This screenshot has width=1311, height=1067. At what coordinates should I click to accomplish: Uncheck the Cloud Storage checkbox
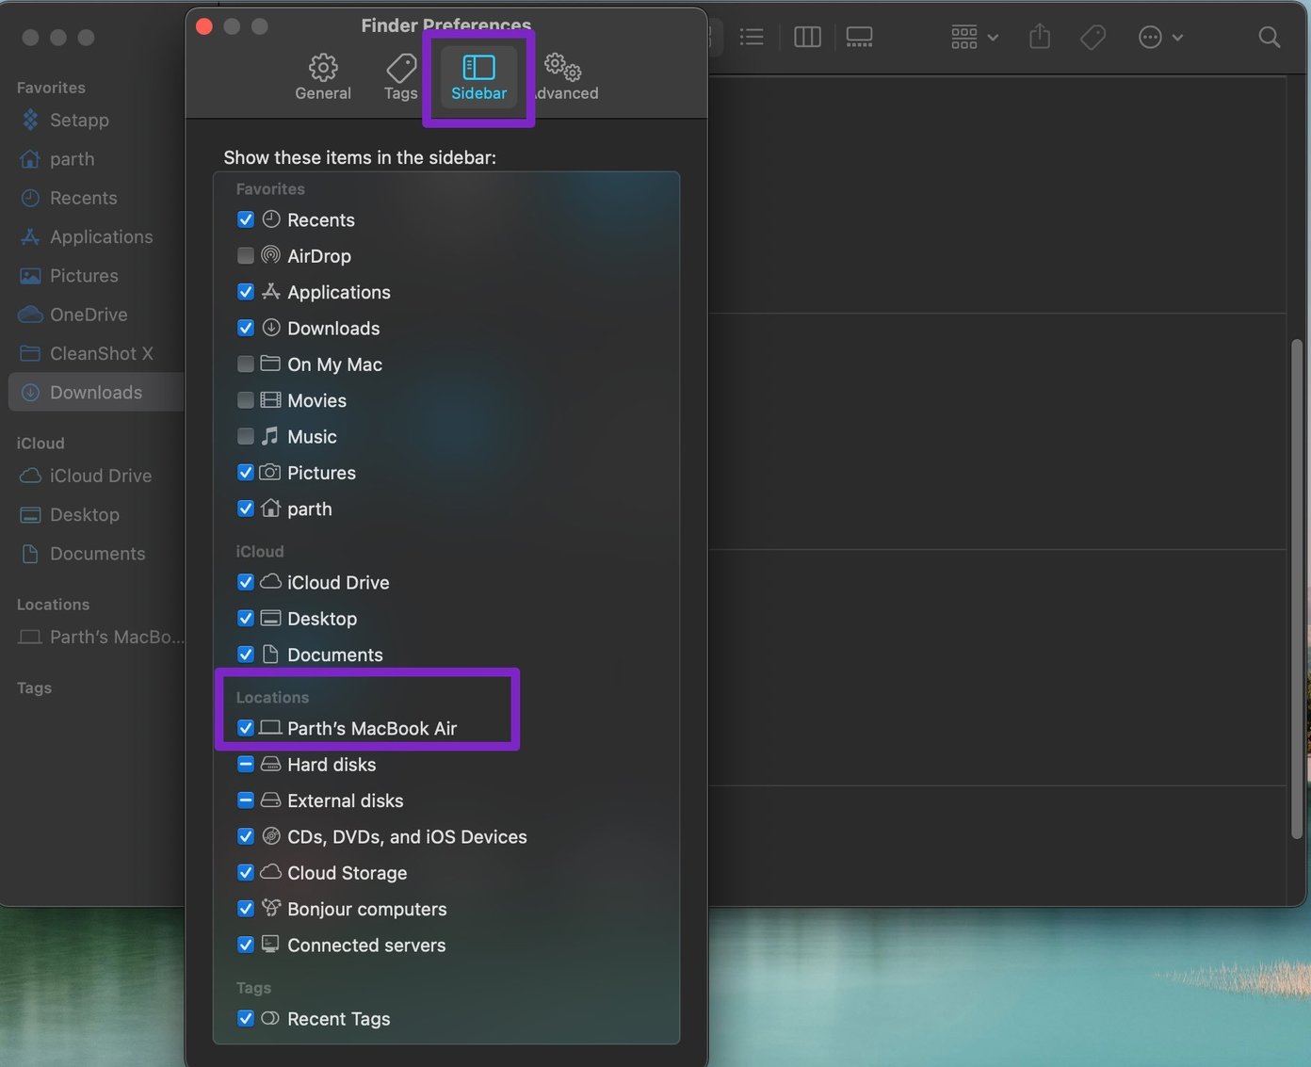(x=246, y=872)
